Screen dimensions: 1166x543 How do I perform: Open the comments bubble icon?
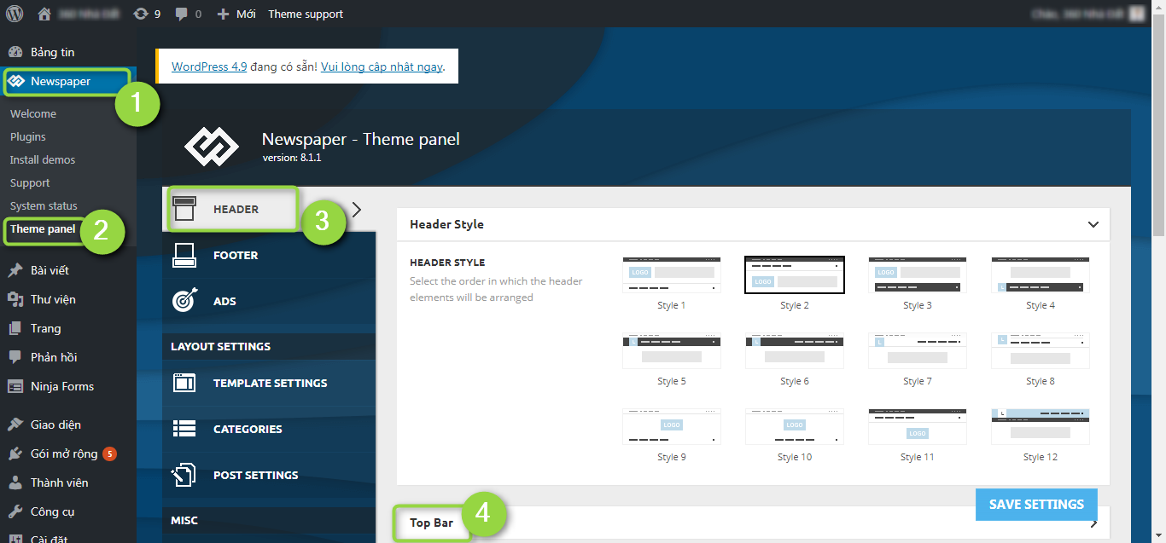tap(181, 14)
